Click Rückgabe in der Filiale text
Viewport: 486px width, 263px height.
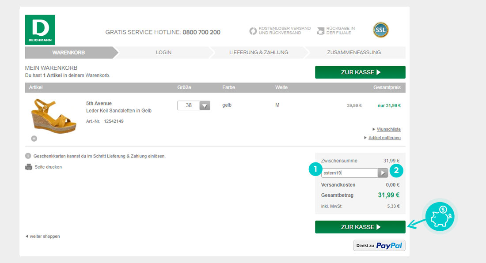tap(340, 30)
